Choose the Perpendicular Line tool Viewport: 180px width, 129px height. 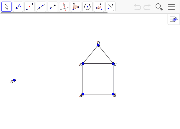tap(64, 7)
